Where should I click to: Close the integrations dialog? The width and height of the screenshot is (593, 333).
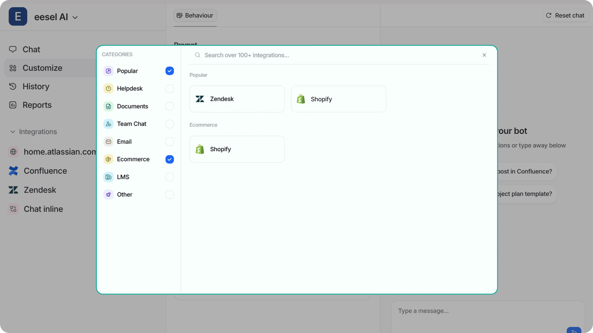coord(484,55)
